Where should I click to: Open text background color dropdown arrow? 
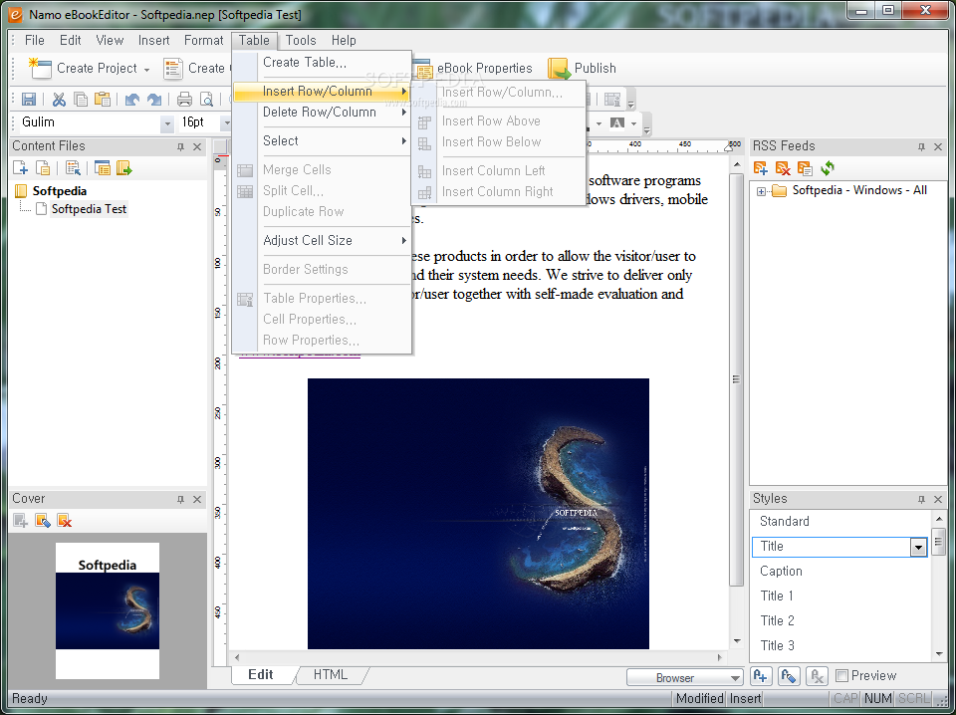(x=634, y=123)
